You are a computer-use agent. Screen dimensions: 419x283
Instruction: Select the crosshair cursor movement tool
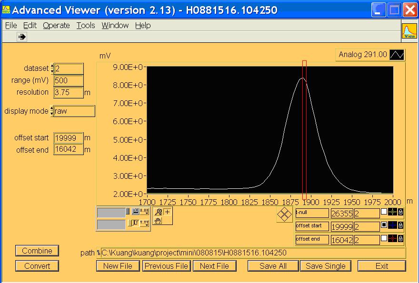167,212
